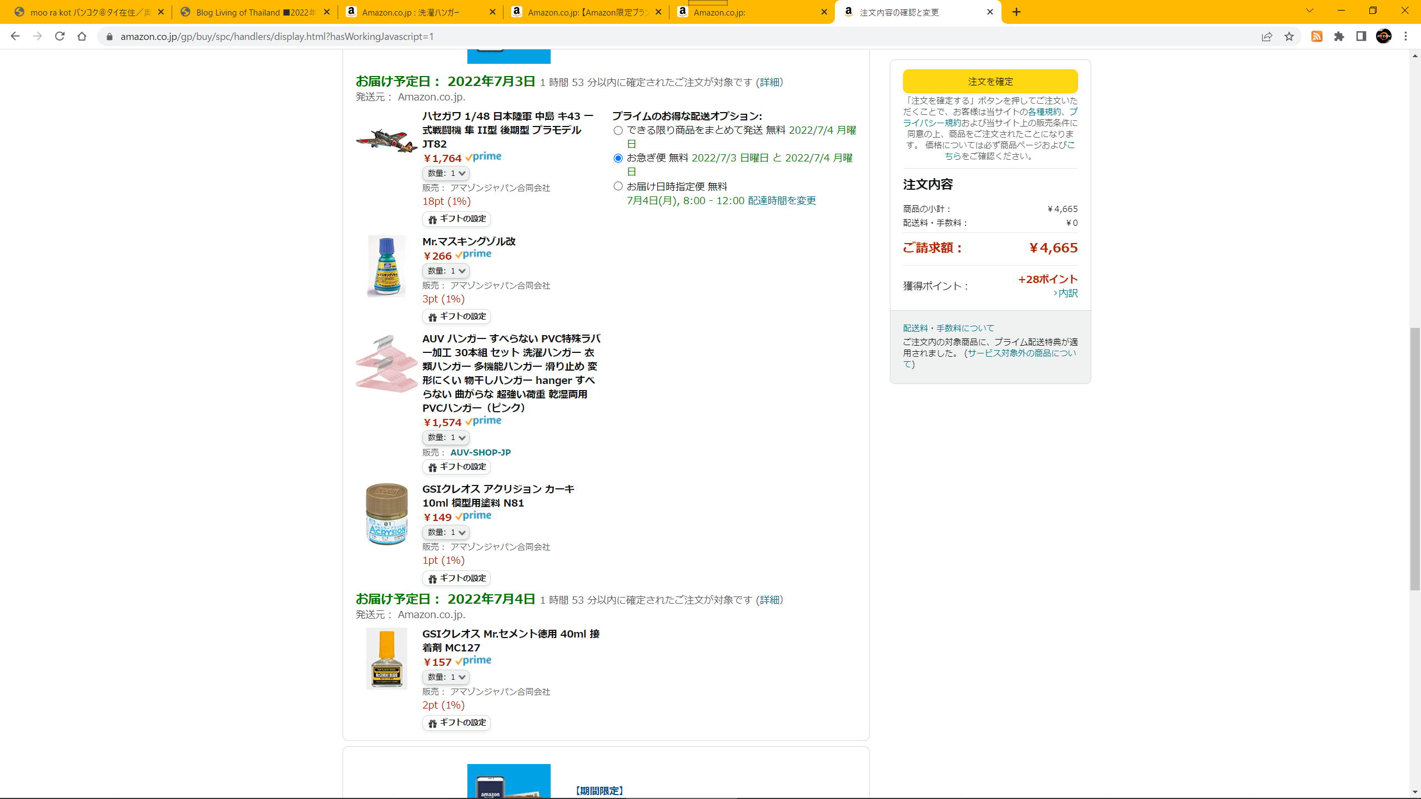
Task: Open ギフトの設定 for AUV ハンガー
Action: point(456,467)
